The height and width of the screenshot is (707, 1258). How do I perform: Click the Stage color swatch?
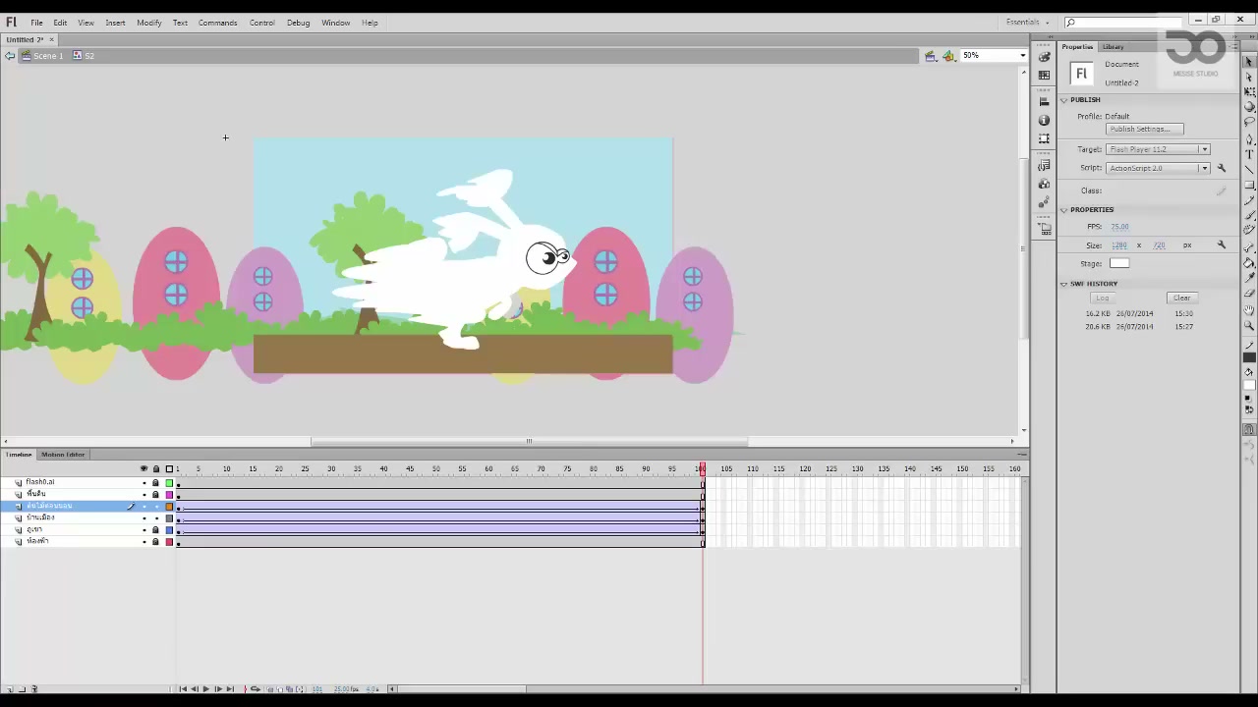coord(1119,263)
